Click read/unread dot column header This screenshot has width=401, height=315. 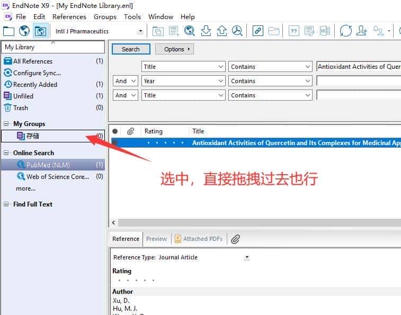[x=115, y=131]
